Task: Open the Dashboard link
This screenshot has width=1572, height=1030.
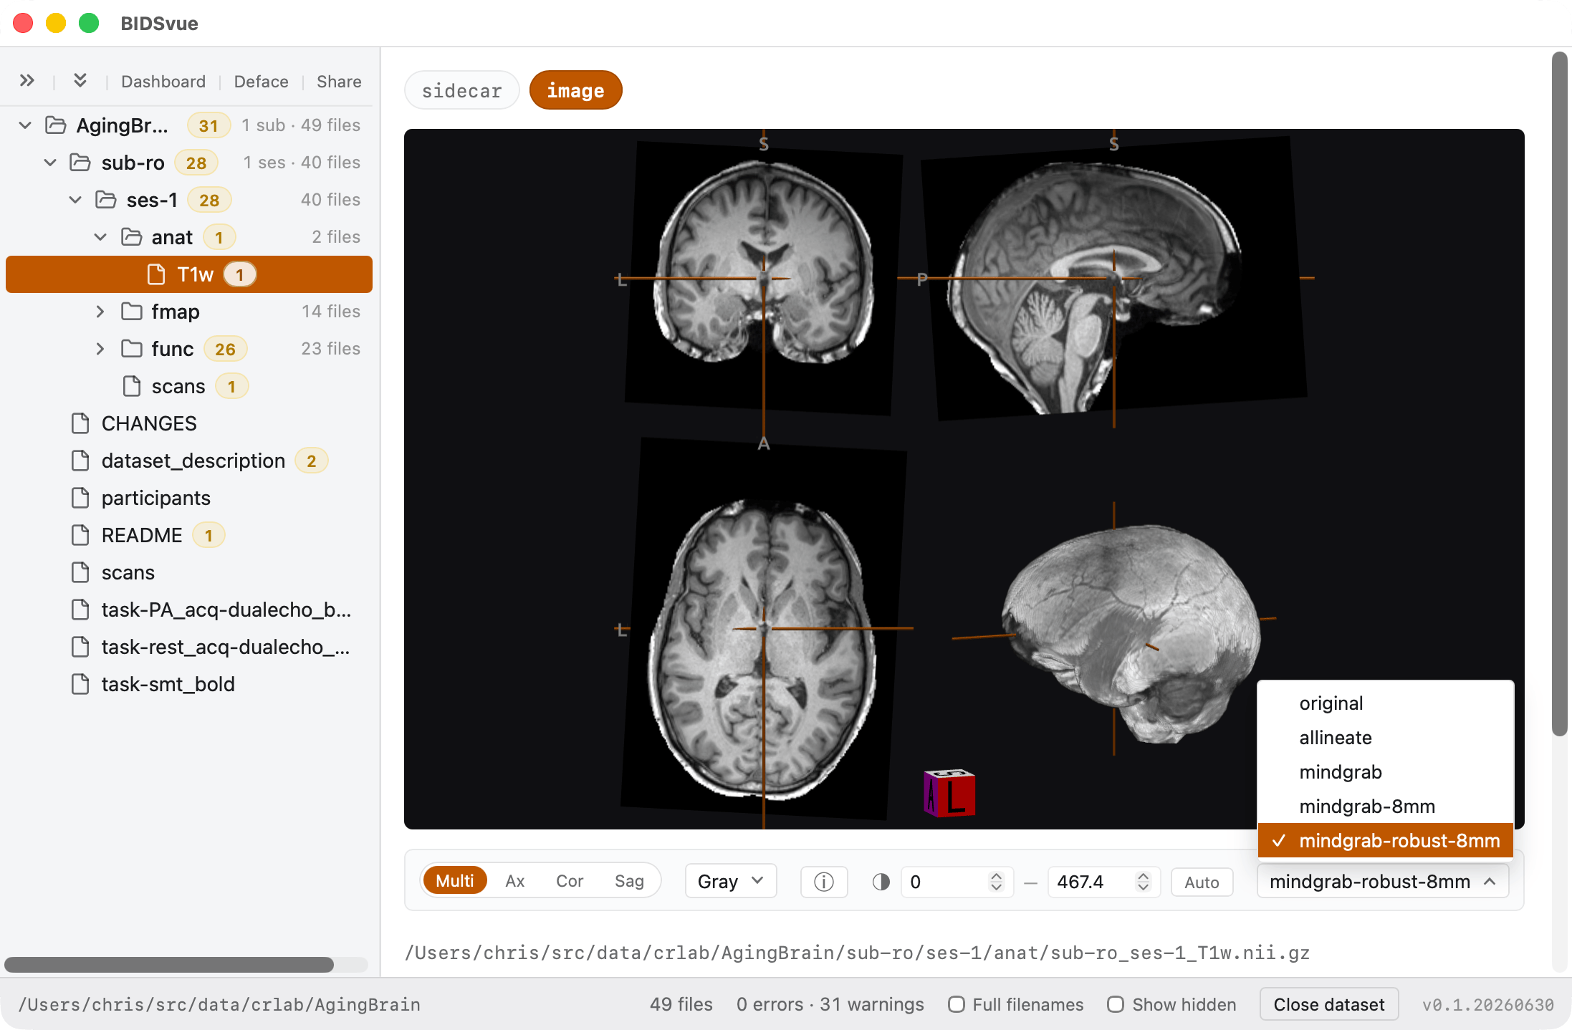Action: 163,82
